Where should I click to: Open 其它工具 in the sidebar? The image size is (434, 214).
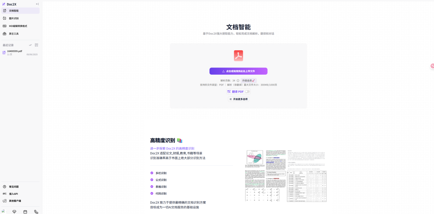(x=20, y=34)
